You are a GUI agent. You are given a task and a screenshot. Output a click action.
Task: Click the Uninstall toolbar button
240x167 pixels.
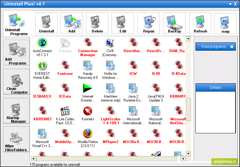(46, 23)
